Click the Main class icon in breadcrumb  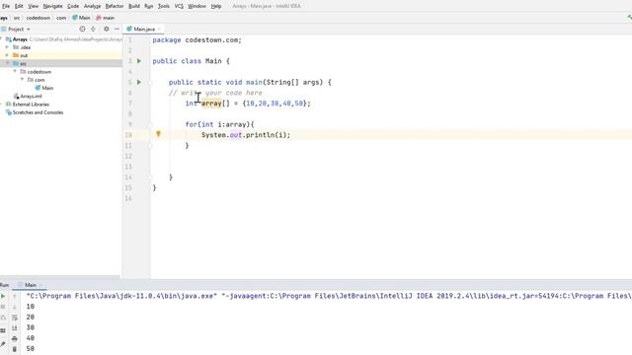click(x=75, y=18)
